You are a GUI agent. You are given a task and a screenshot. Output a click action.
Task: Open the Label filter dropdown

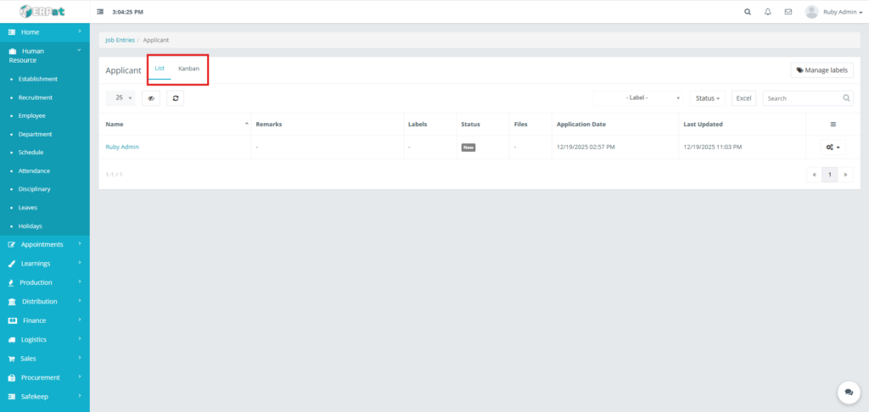[x=640, y=98]
